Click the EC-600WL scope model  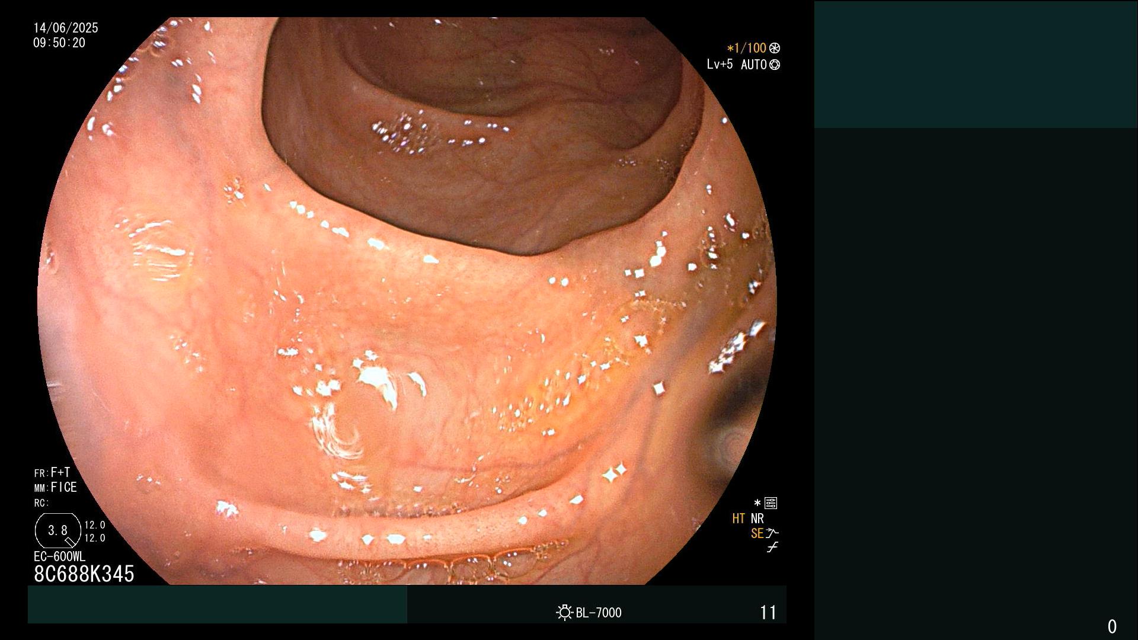point(59,556)
